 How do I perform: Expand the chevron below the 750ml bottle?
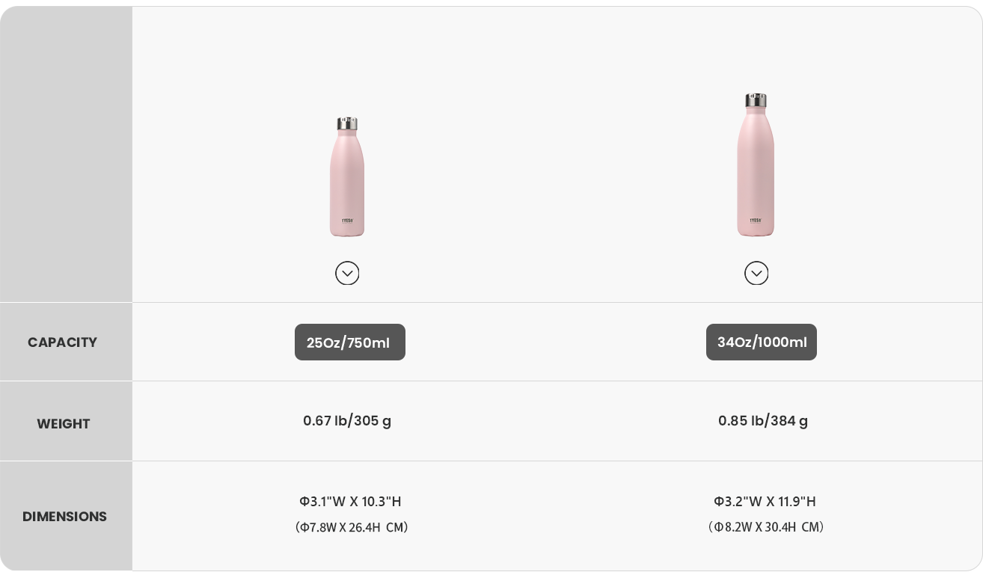click(x=347, y=273)
